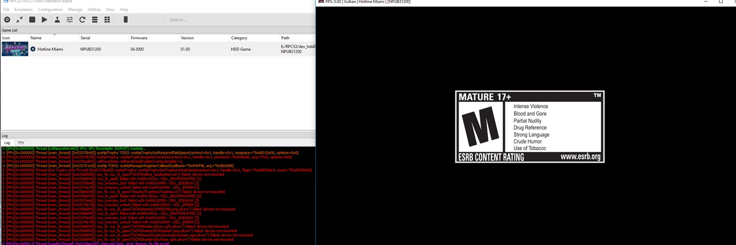Click the 04.3000 firmware cell
The height and width of the screenshot is (245, 736).
click(x=137, y=49)
